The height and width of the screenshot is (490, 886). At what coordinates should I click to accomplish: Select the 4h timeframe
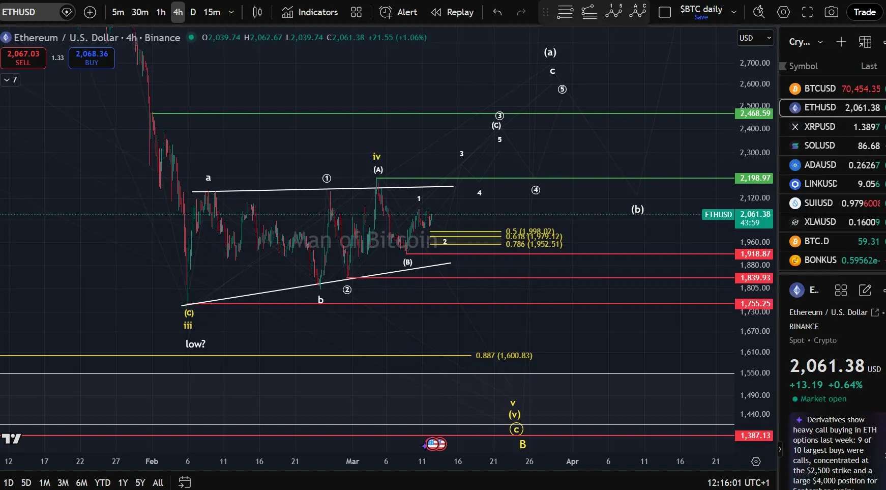coord(178,12)
